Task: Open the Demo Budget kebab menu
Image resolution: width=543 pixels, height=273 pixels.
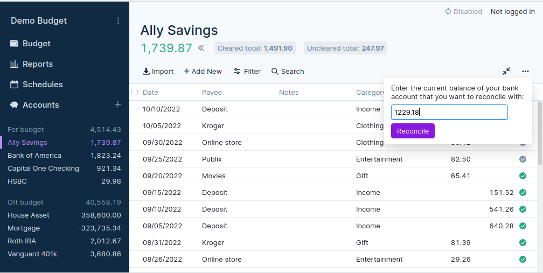Action: tap(119, 21)
